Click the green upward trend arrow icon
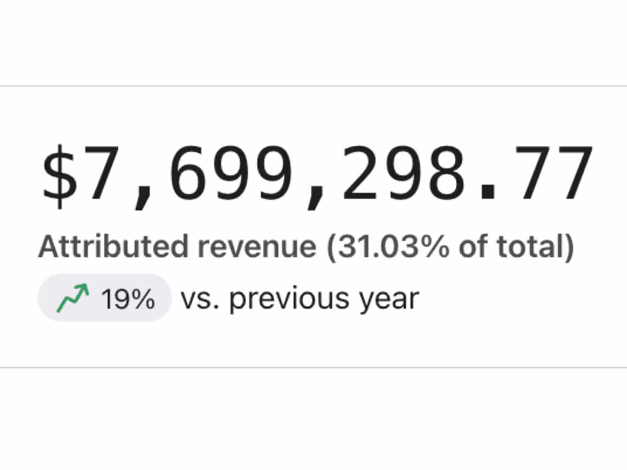Image resolution: width=627 pixels, height=470 pixels. coord(72,298)
